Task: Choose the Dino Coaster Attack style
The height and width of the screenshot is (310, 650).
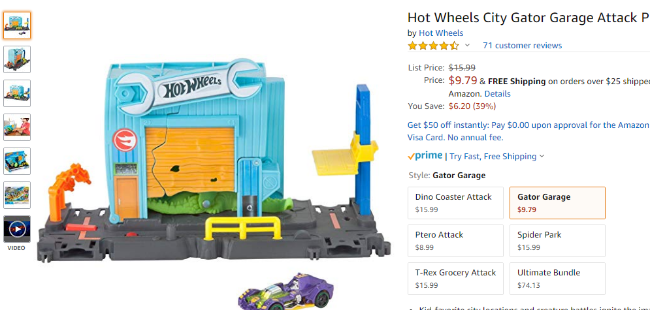Action: [x=455, y=203]
